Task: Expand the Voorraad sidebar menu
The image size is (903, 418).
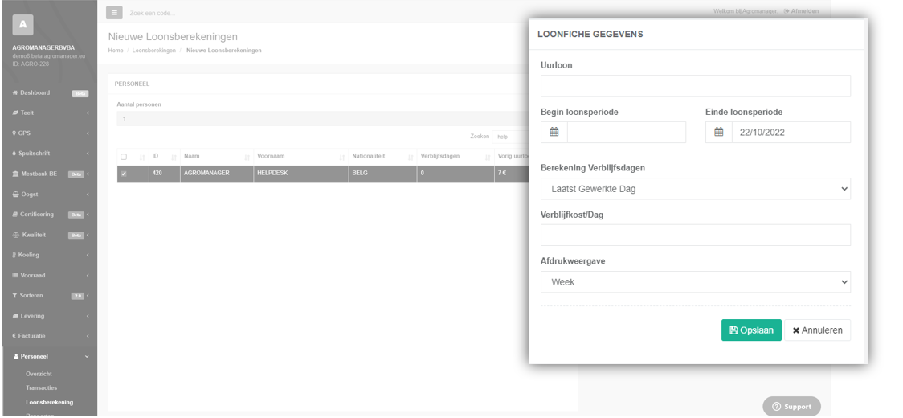Action: pyautogui.click(x=49, y=275)
